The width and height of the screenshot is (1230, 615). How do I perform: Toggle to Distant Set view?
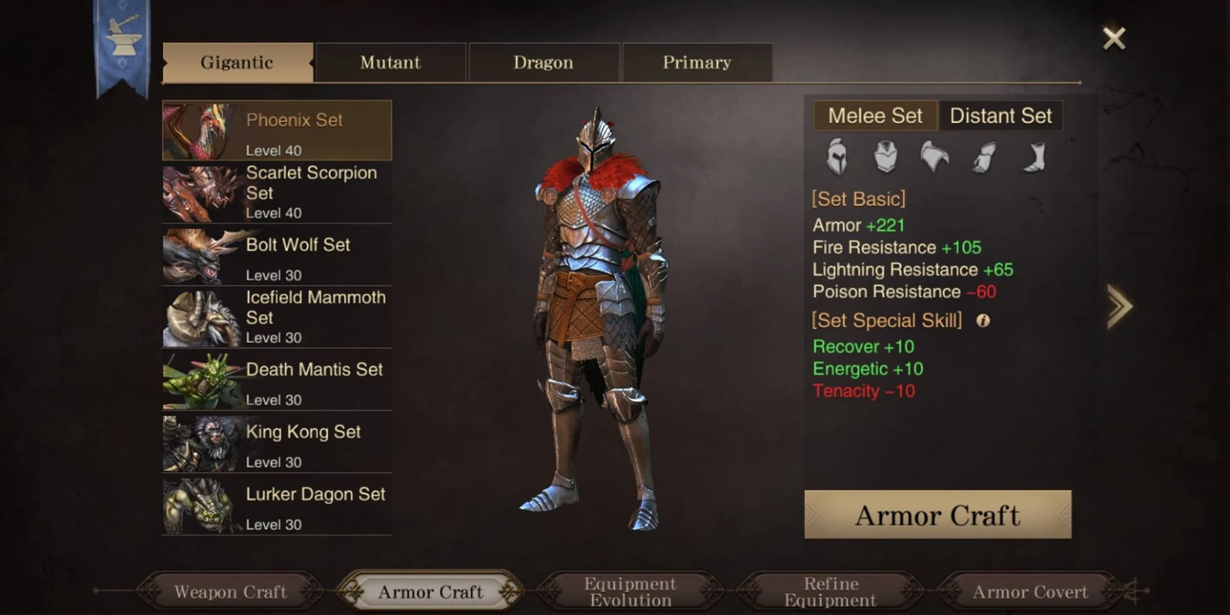pos(1001,115)
